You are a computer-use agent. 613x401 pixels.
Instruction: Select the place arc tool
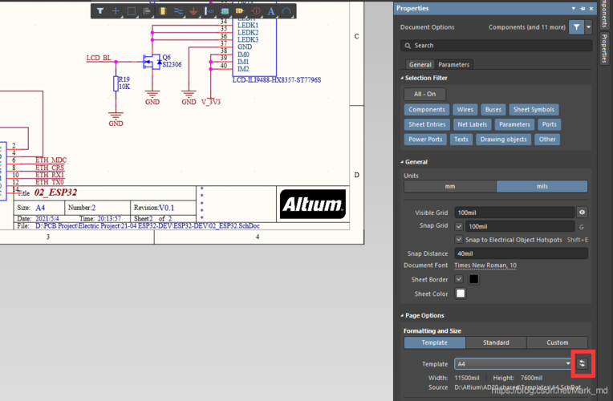click(286, 11)
